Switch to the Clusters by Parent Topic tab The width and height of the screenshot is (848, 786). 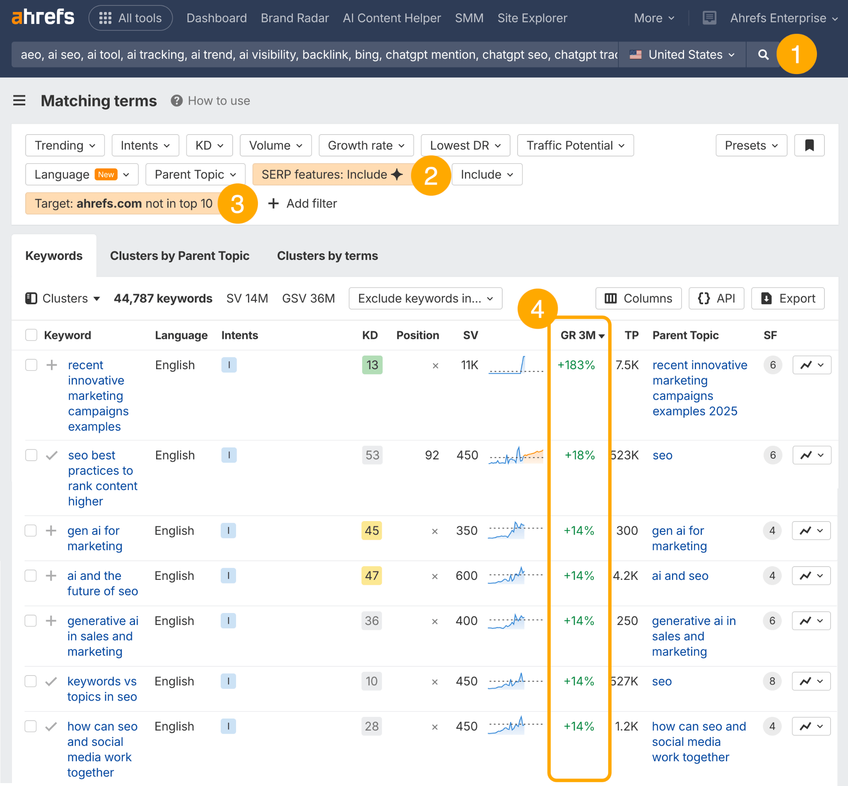[180, 255]
